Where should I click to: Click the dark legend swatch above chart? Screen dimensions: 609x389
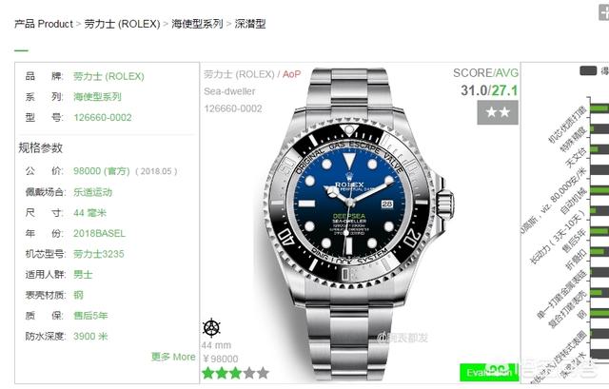588,70
